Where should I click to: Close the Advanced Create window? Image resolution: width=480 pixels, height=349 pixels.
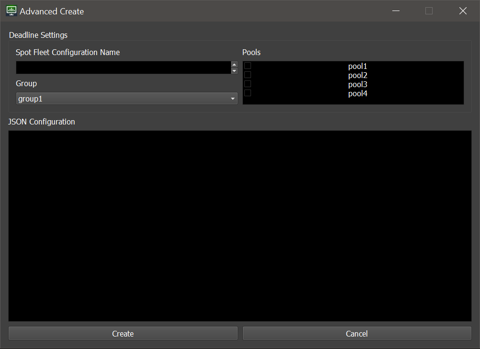463,11
